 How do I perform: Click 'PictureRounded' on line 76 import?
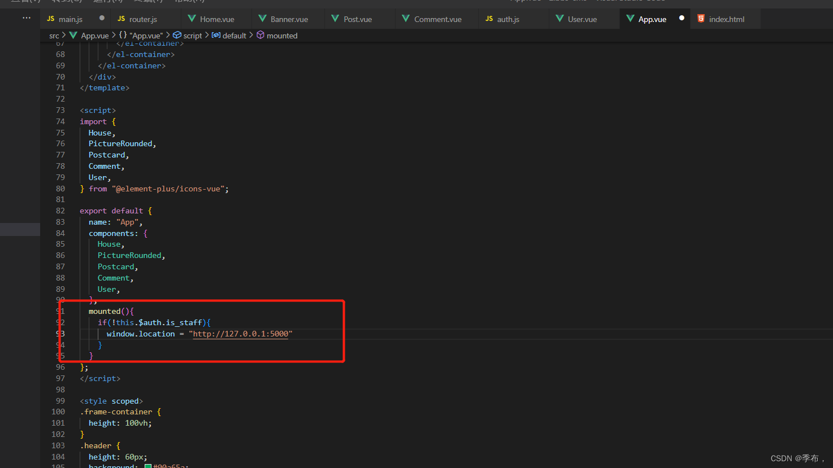point(120,143)
